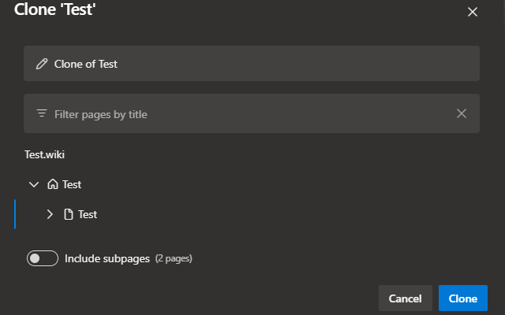Click the Test.wiki heading
The image size is (505, 315).
tap(44, 154)
